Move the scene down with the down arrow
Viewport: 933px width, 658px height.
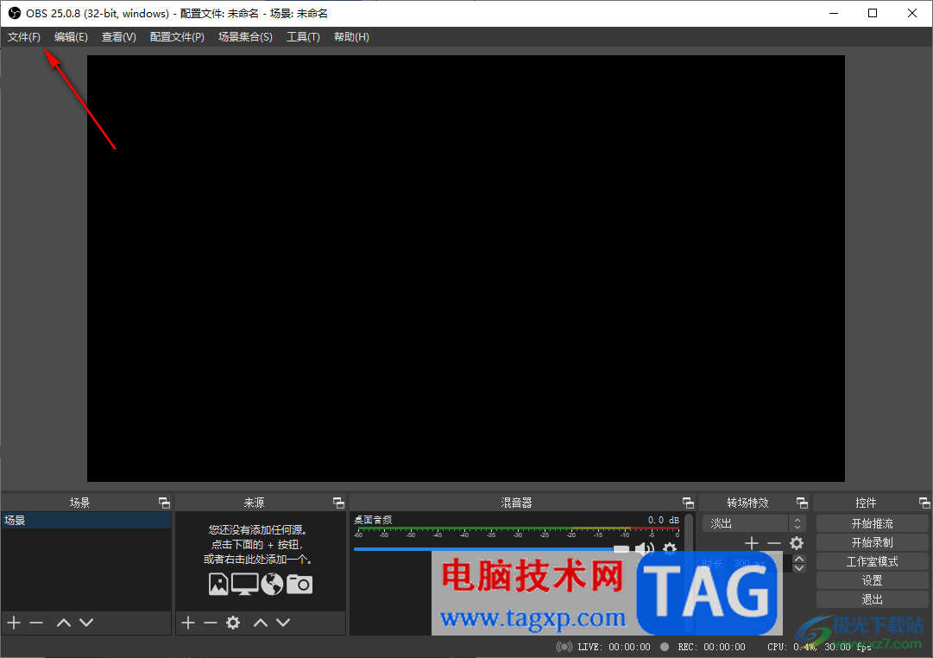pos(86,623)
